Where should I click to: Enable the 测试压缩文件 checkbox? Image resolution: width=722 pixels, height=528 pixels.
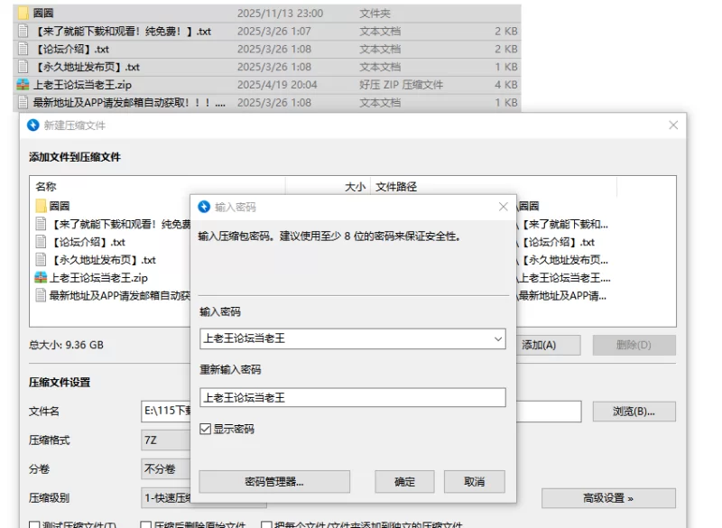coord(34,525)
